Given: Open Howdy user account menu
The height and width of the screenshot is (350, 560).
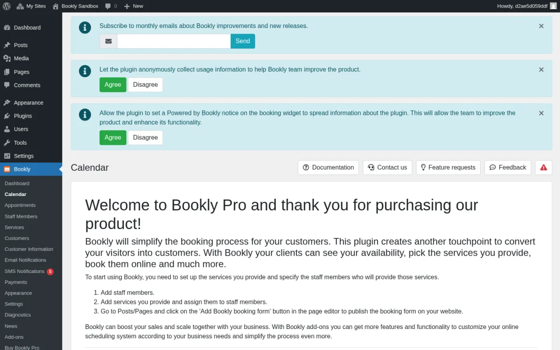Looking at the screenshot, I should (x=527, y=6).
